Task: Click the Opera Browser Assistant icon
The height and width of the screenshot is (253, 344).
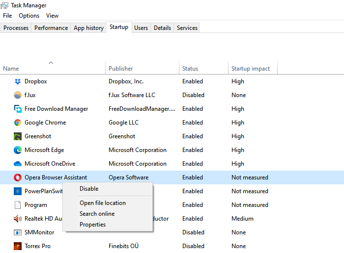Action: coord(18,177)
